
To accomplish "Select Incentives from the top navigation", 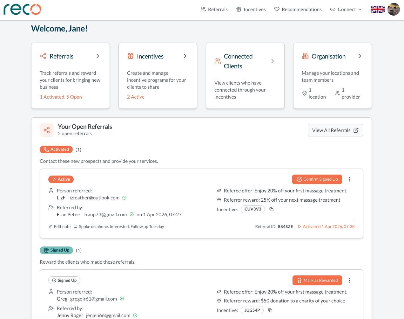I will tap(251, 9).
